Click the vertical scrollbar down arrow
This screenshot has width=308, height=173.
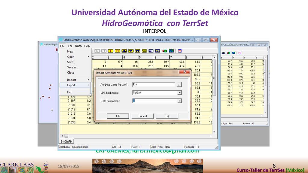pyautogui.click(x=214, y=132)
